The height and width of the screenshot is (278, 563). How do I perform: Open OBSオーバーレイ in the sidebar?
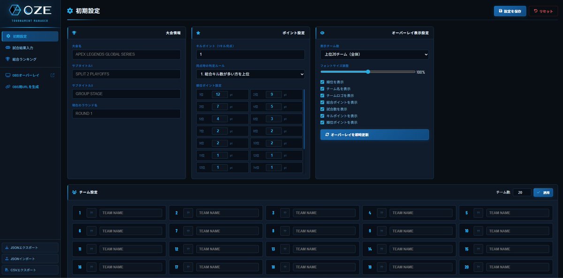(30, 75)
